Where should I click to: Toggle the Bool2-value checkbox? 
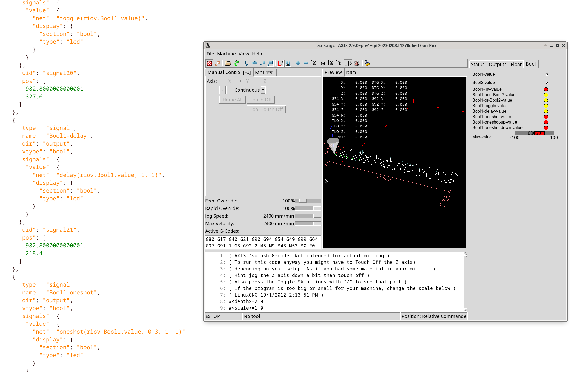(547, 83)
